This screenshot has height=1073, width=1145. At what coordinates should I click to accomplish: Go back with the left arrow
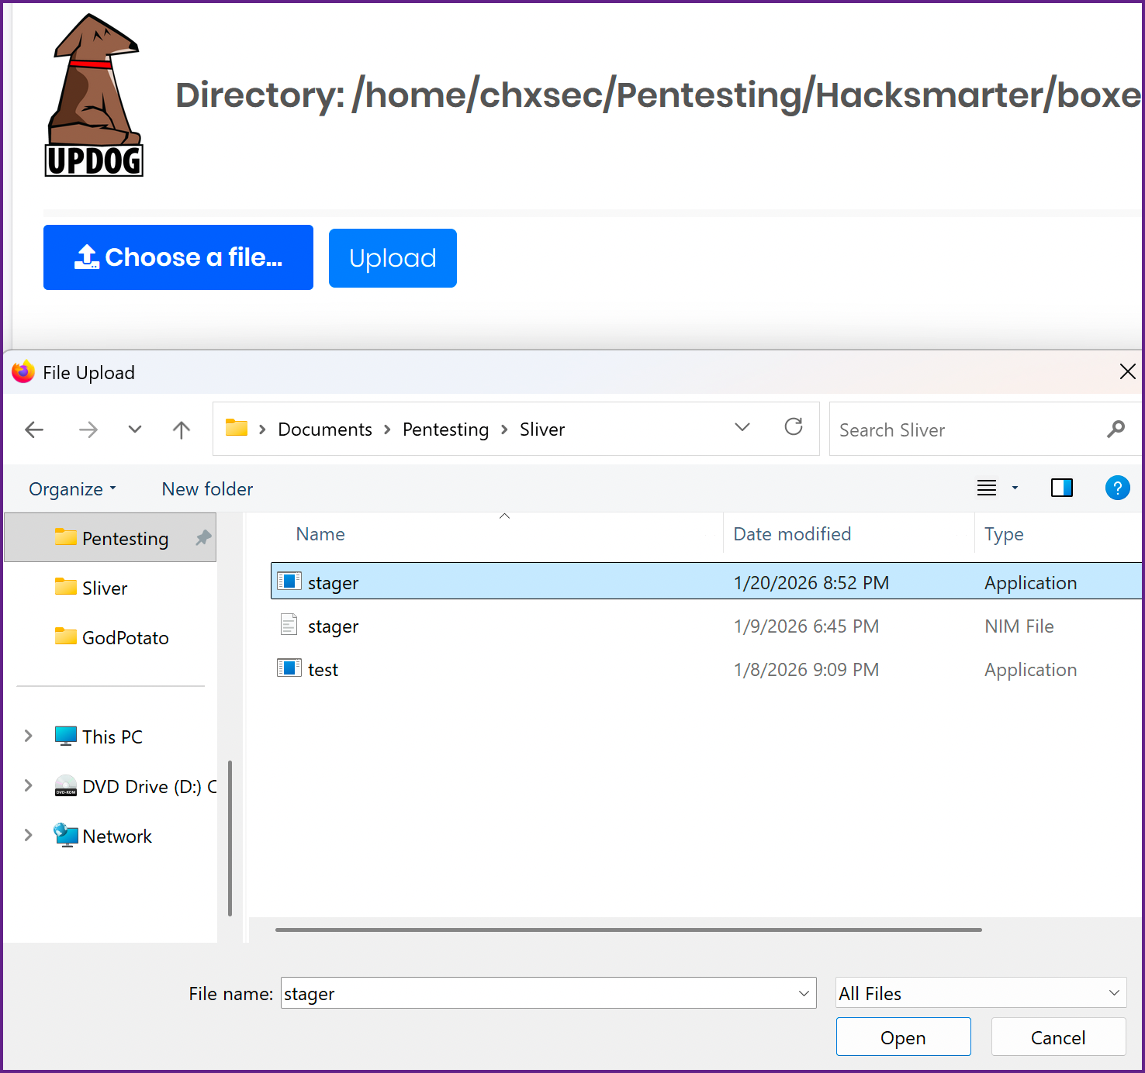(34, 430)
